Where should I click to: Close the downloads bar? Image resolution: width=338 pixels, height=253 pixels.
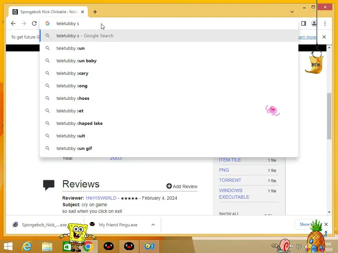coord(326,224)
